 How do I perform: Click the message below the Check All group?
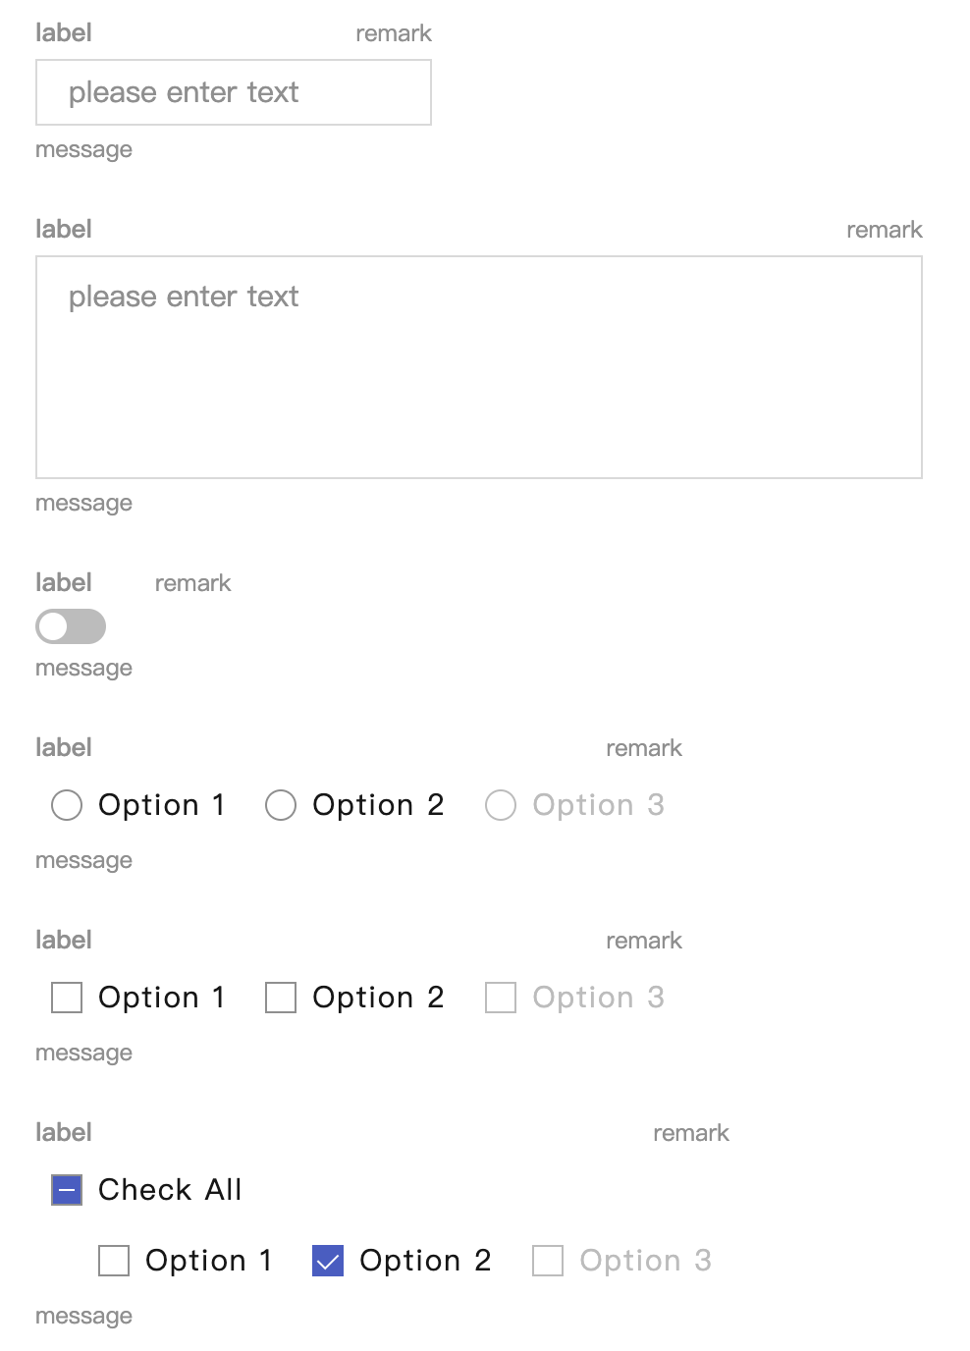(x=83, y=1316)
